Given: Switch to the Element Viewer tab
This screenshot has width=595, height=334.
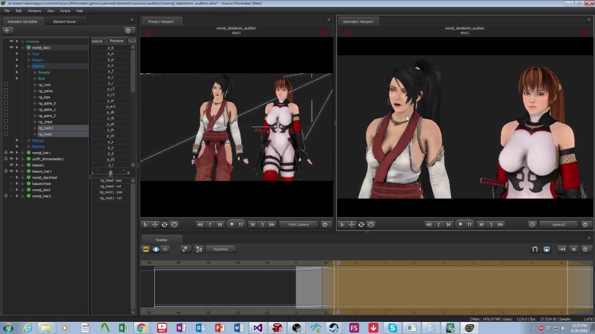Looking at the screenshot, I should click(64, 21).
